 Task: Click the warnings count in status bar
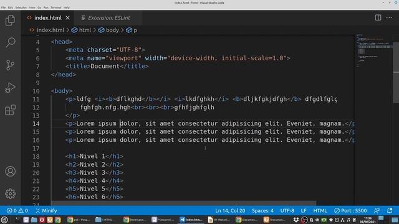point(23,210)
